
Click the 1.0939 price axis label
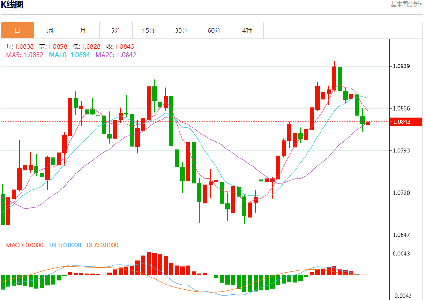[402, 66]
